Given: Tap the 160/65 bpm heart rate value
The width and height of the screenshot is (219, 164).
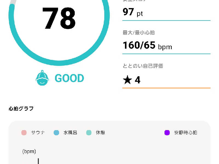Looking at the screenshot, I should click(x=147, y=45).
